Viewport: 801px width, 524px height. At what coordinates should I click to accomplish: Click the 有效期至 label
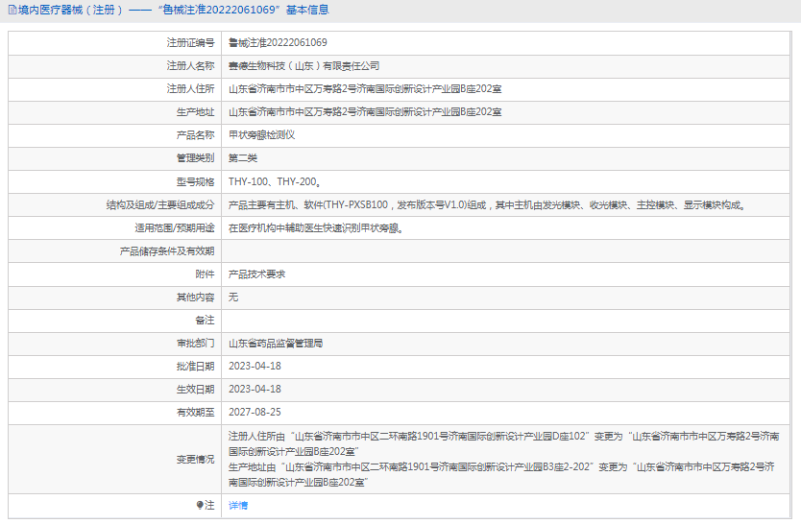[196, 413]
